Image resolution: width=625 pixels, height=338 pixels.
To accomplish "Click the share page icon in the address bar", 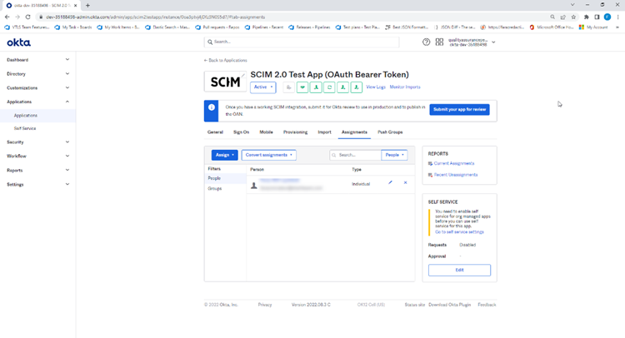I will (x=562, y=17).
